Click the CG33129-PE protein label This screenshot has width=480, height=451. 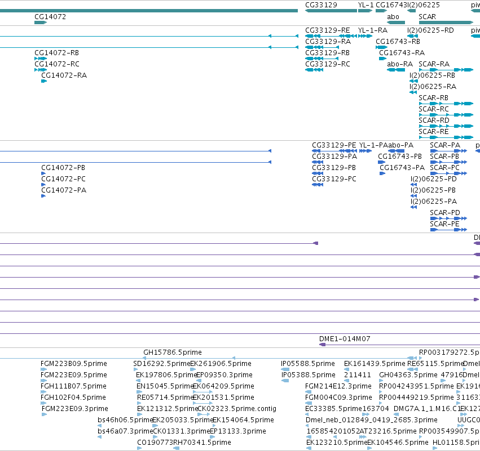(x=334, y=145)
